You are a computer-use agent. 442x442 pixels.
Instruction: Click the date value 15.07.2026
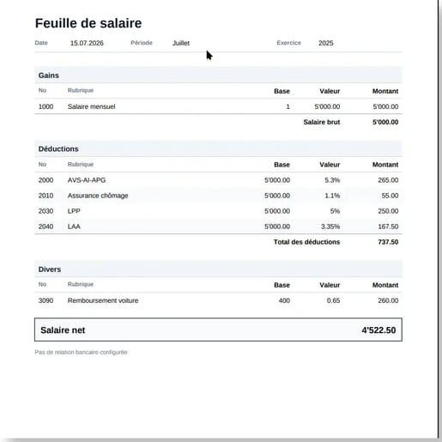click(x=87, y=43)
